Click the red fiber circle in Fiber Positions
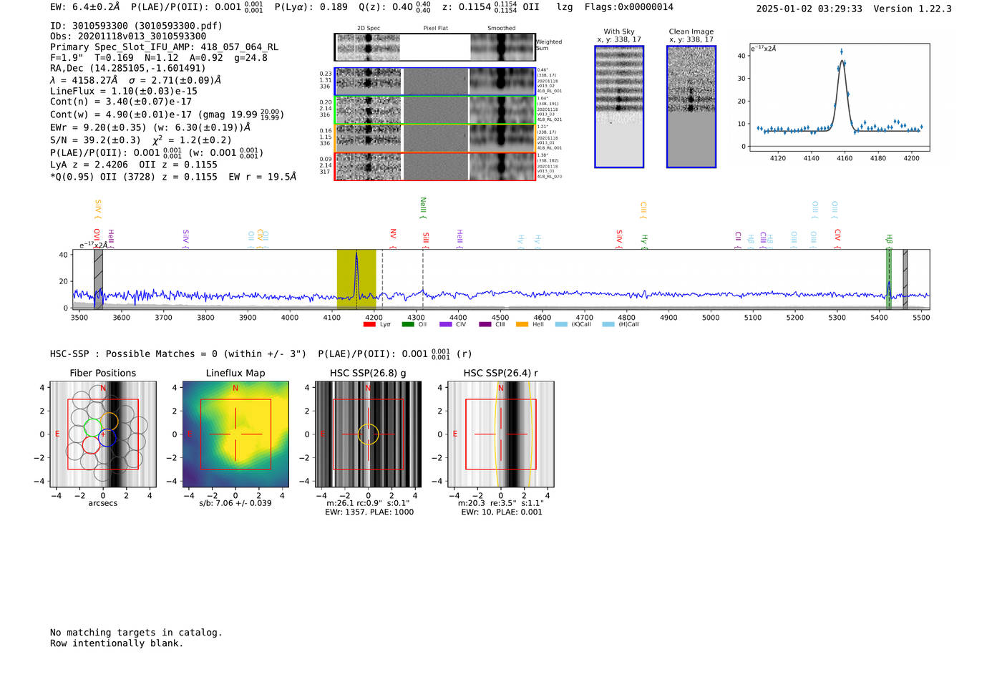This screenshot has width=1002, height=682. (91, 445)
